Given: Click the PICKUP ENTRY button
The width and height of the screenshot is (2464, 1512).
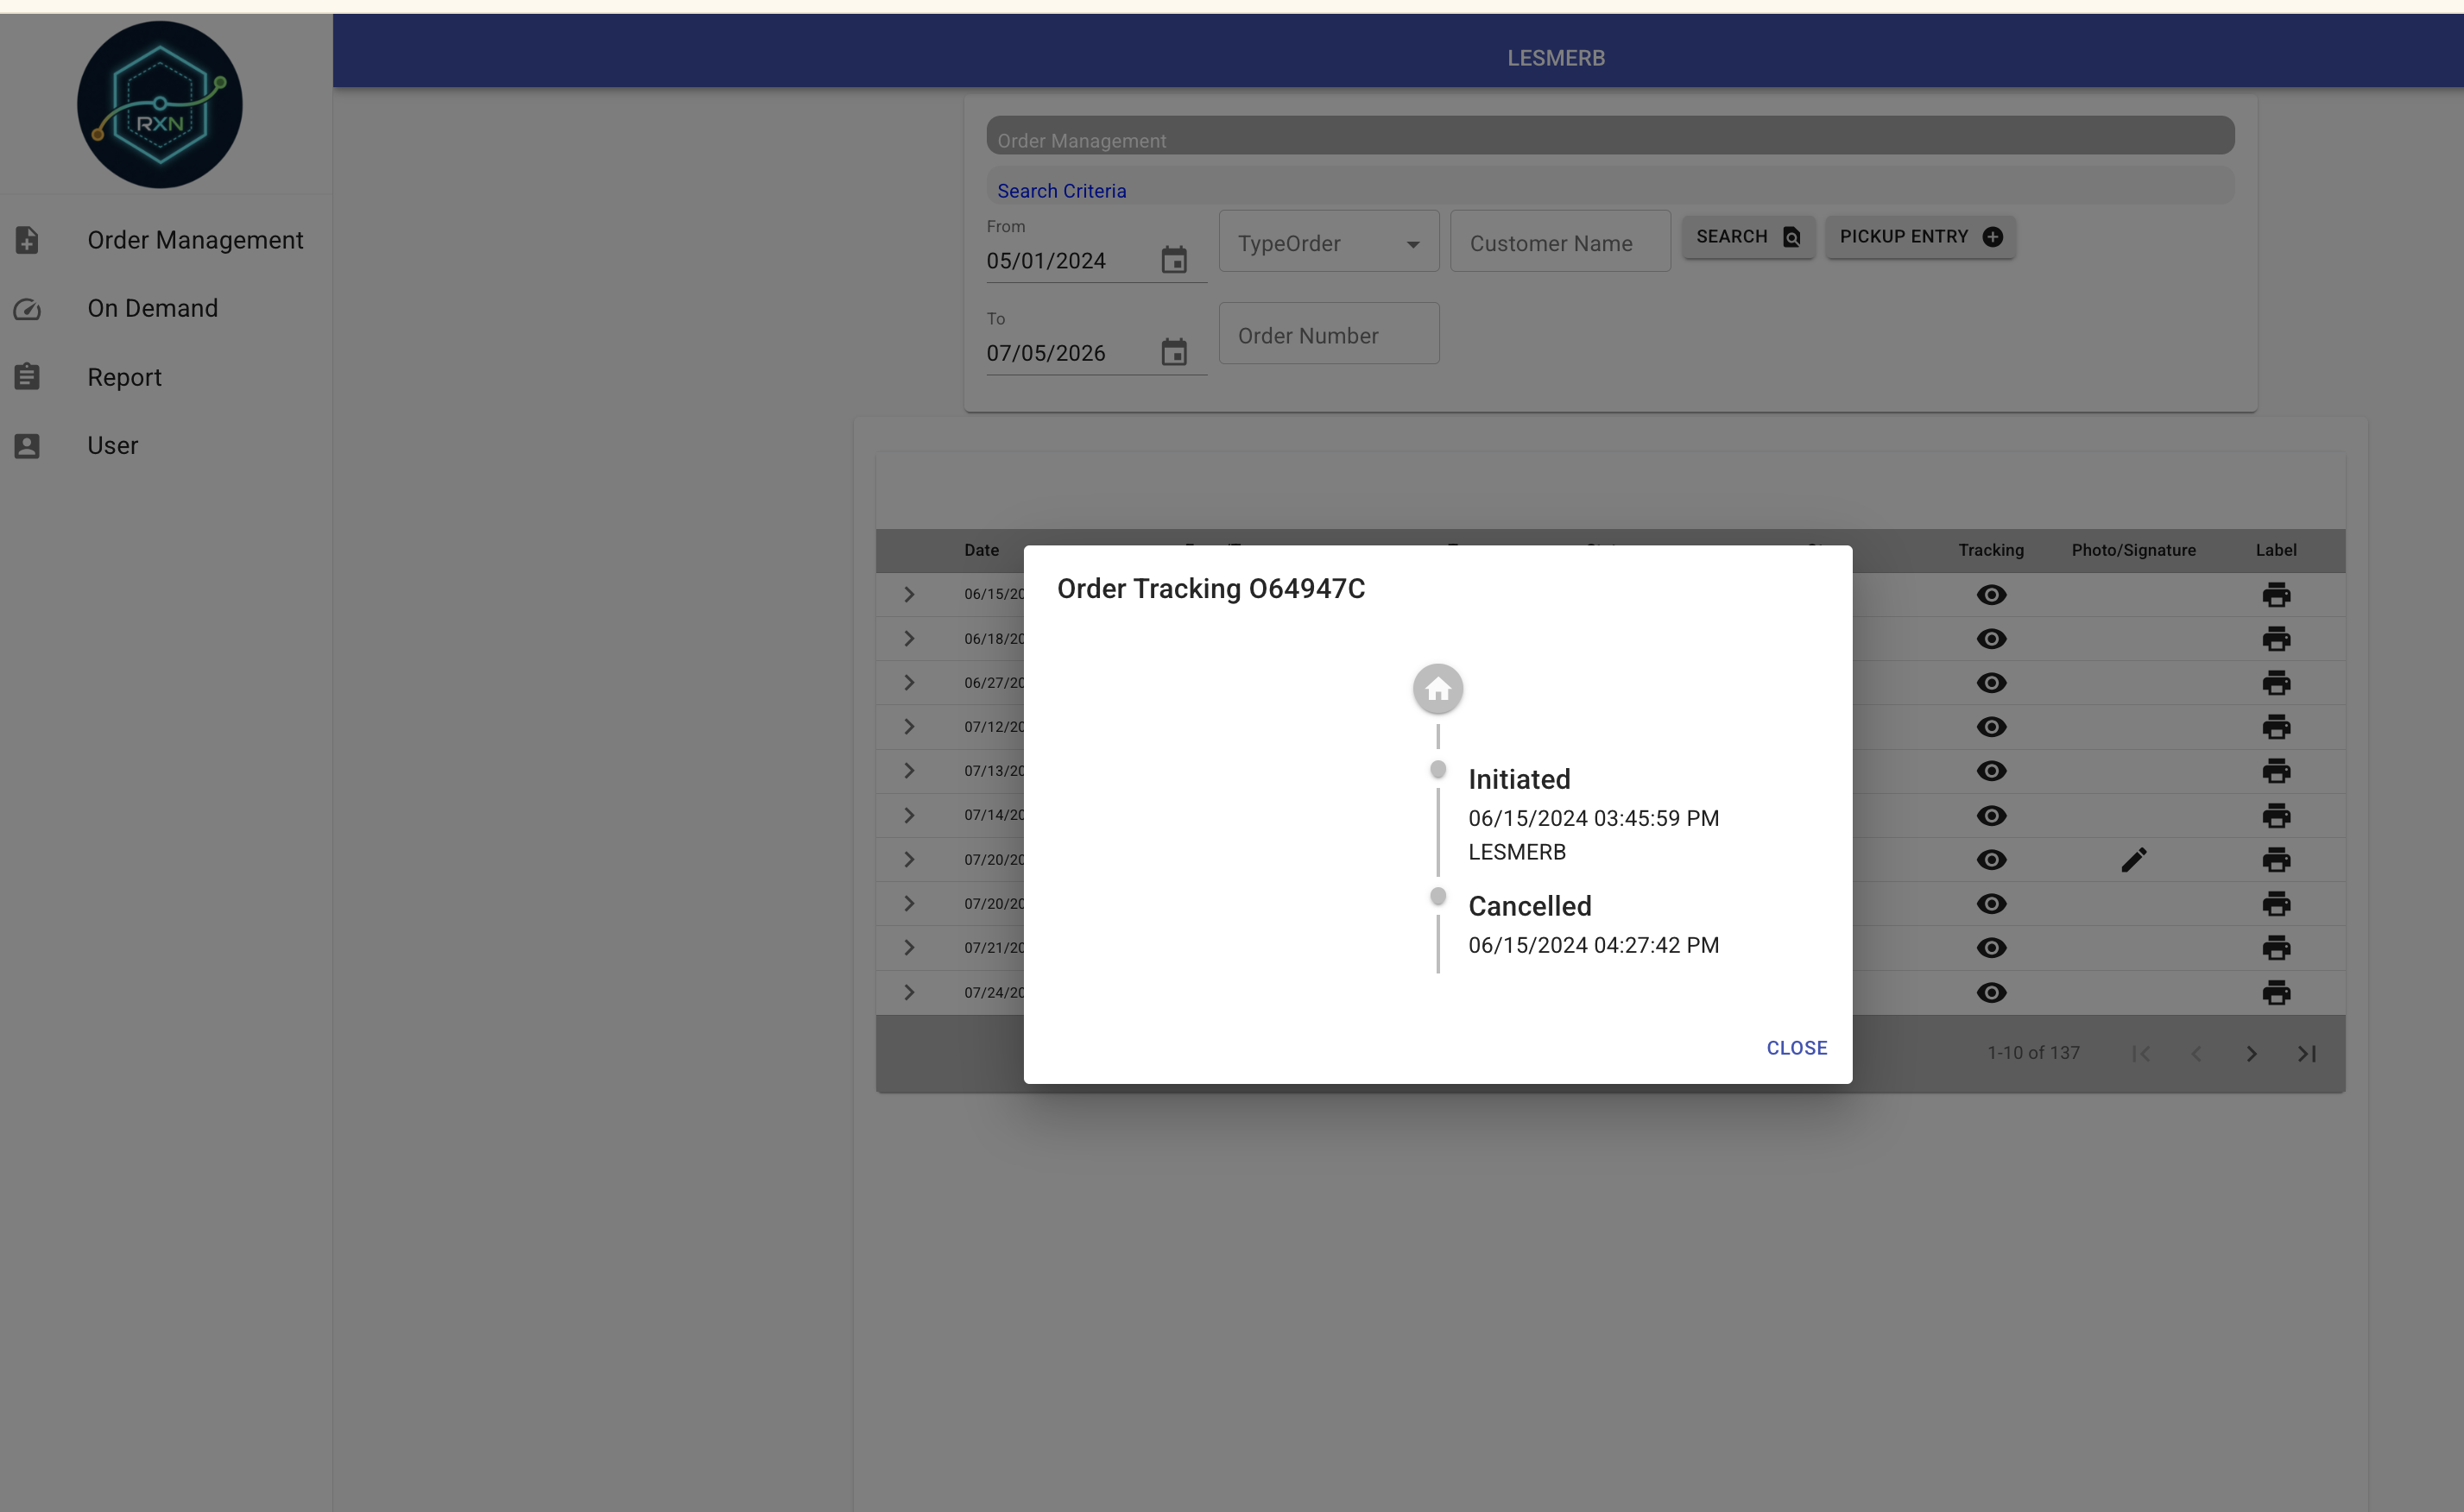Looking at the screenshot, I should point(1920,237).
